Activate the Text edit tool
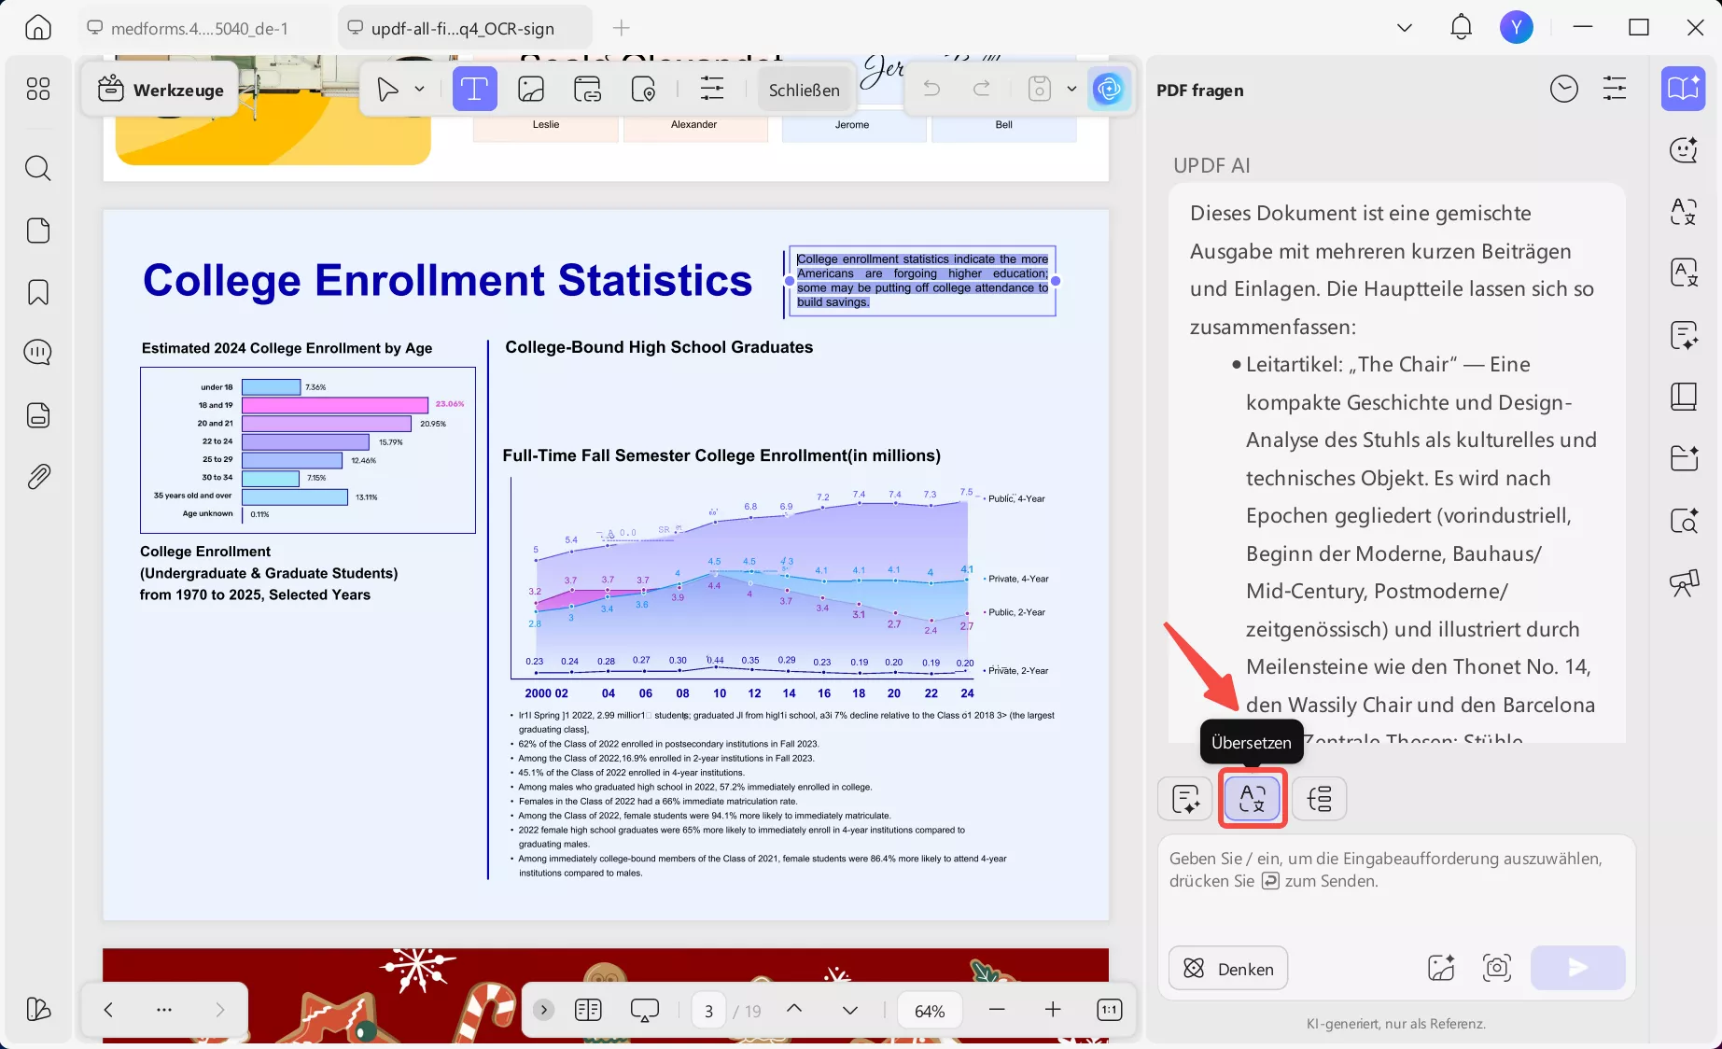The width and height of the screenshot is (1722, 1049). (x=475, y=90)
